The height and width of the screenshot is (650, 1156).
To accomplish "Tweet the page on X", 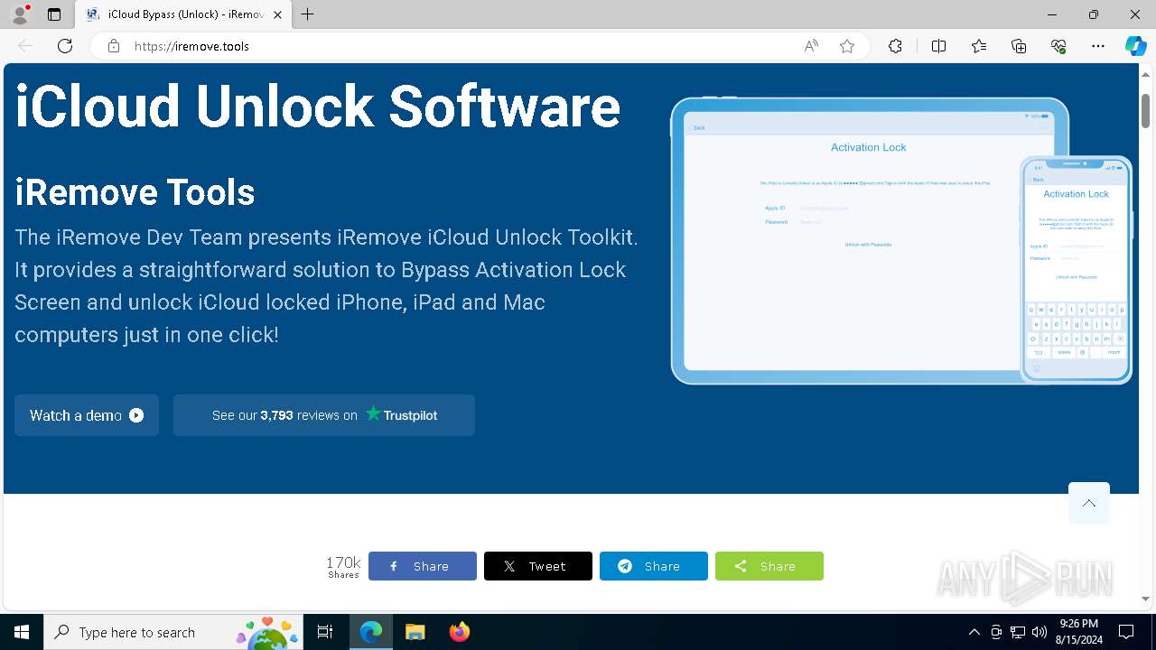I will coord(538,566).
